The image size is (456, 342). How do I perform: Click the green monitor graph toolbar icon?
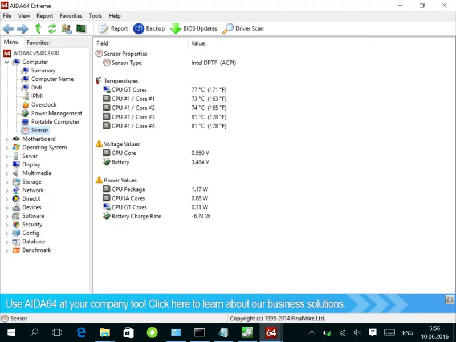click(x=81, y=28)
